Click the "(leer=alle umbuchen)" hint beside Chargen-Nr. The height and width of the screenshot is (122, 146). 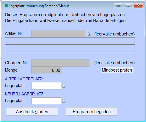click(x=114, y=63)
